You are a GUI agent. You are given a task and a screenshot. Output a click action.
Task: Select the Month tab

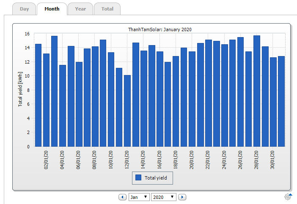point(52,9)
